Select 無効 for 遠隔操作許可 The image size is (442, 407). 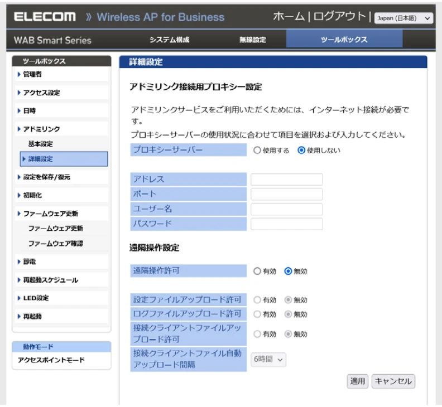[288, 271]
